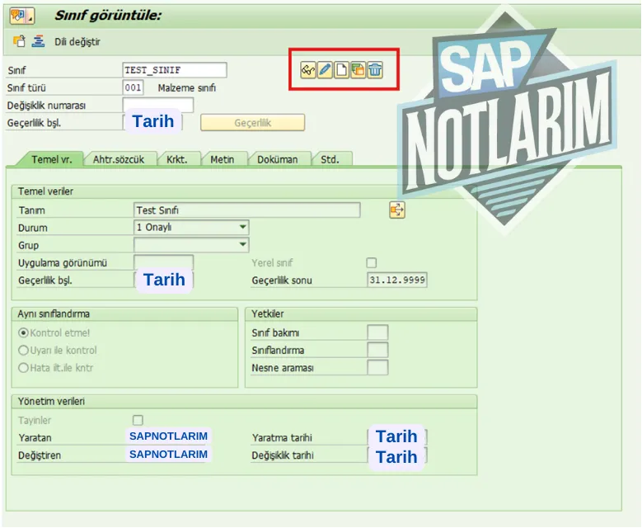Click the display (glasses) class icon
This screenshot has width=642, height=528.
[308, 70]
